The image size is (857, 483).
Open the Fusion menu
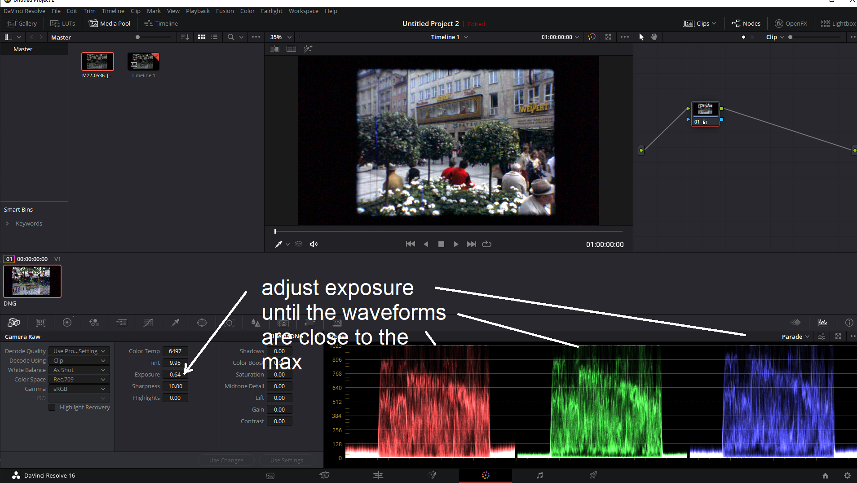(225, 11)
